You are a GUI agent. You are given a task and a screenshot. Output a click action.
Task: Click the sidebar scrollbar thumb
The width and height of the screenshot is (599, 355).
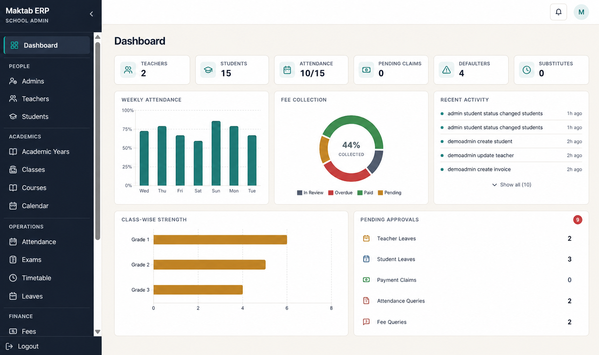tap(98, 141)
